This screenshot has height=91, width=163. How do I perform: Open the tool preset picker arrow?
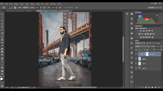(6, 8)
